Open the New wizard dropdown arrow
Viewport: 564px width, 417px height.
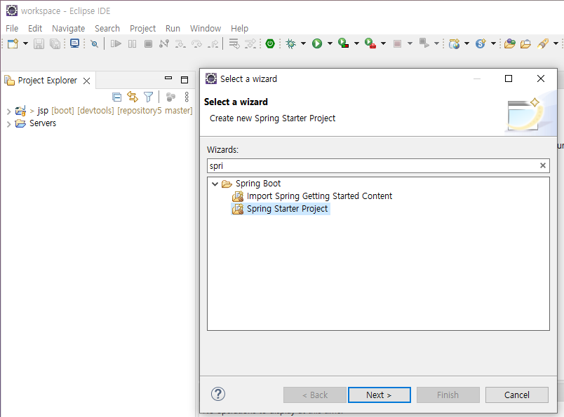tap(25, 43)
